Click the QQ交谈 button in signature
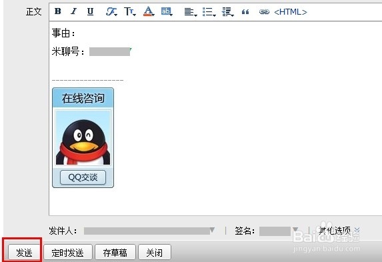This screenshot has width=382, height=262. coord(83,177)
